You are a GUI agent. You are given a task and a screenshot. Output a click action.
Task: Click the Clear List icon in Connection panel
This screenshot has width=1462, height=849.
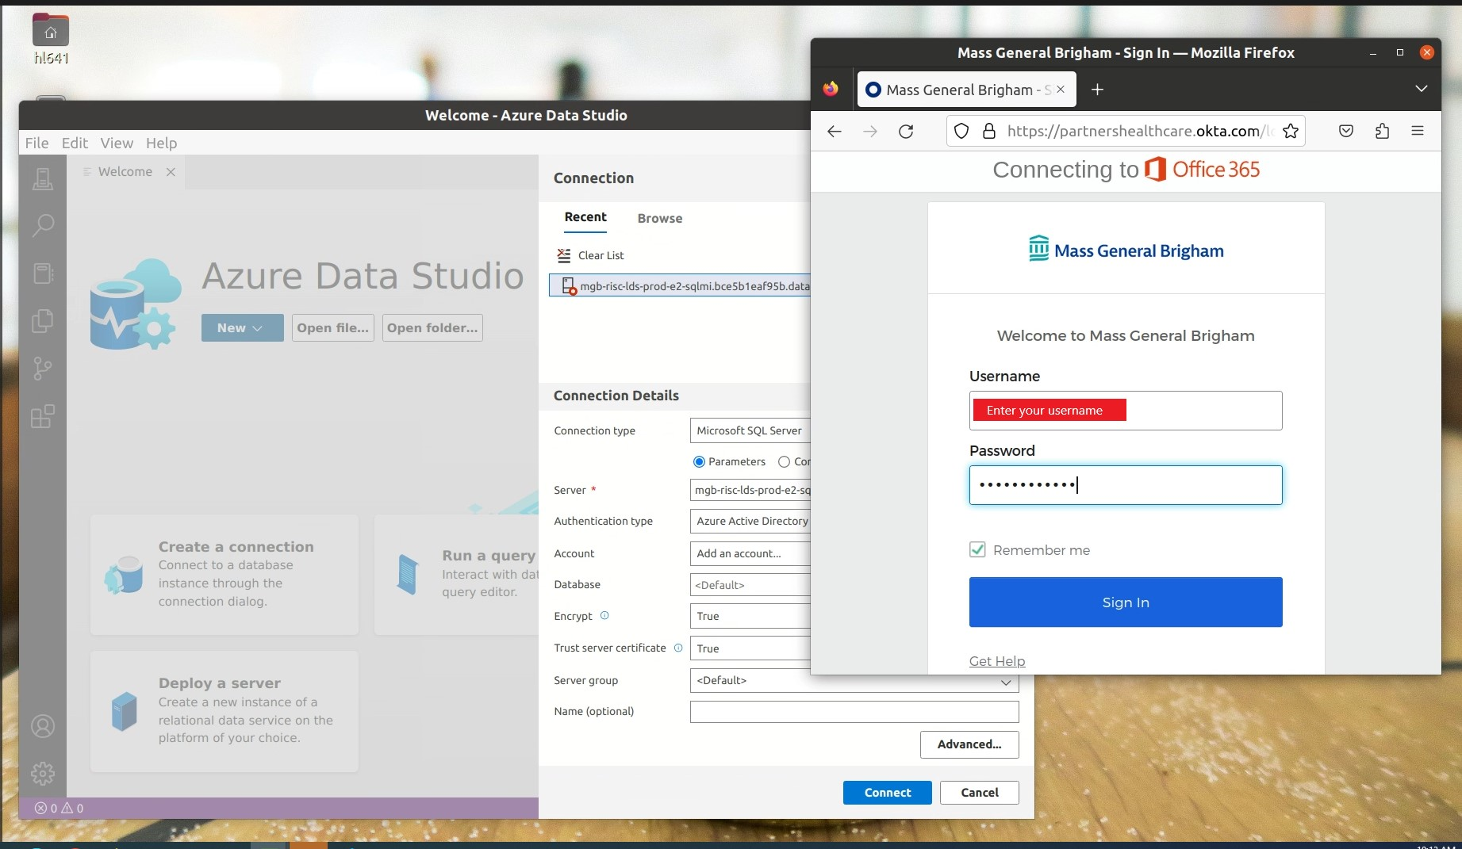(x=564, y=255)
